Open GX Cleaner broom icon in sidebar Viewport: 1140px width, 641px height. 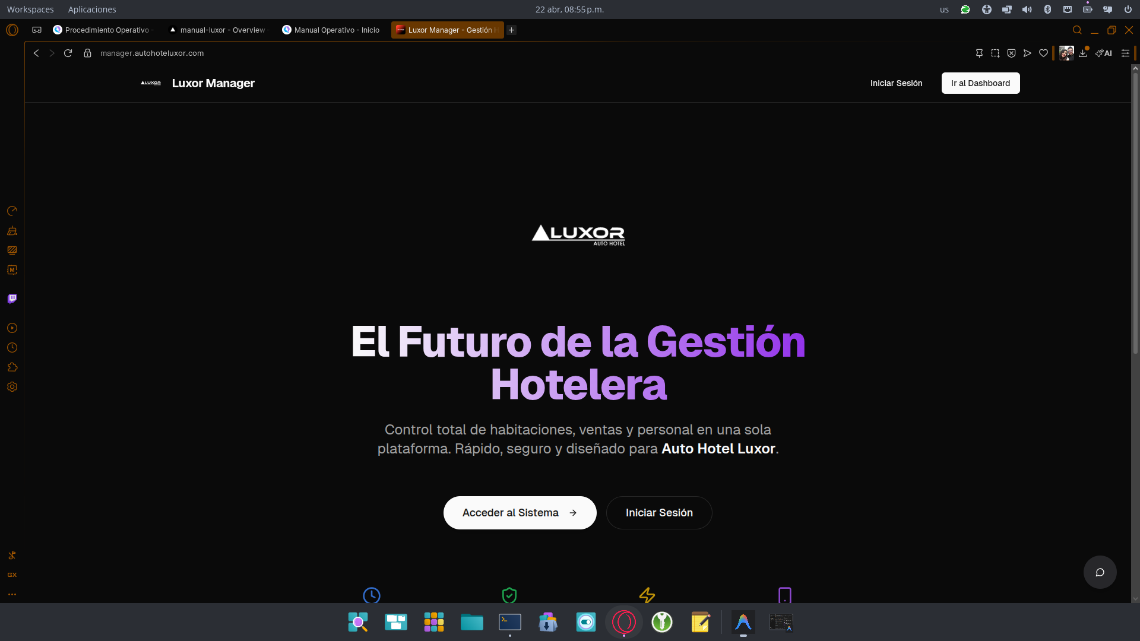pyautogui.click(x=12, y=231)
